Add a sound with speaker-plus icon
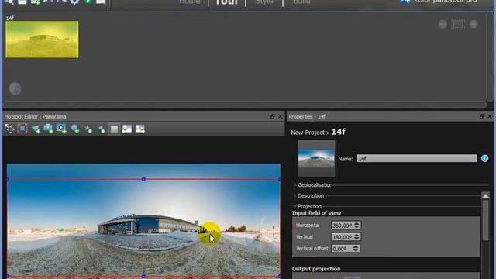Screen dimensions: 496x279 (102, 129)
